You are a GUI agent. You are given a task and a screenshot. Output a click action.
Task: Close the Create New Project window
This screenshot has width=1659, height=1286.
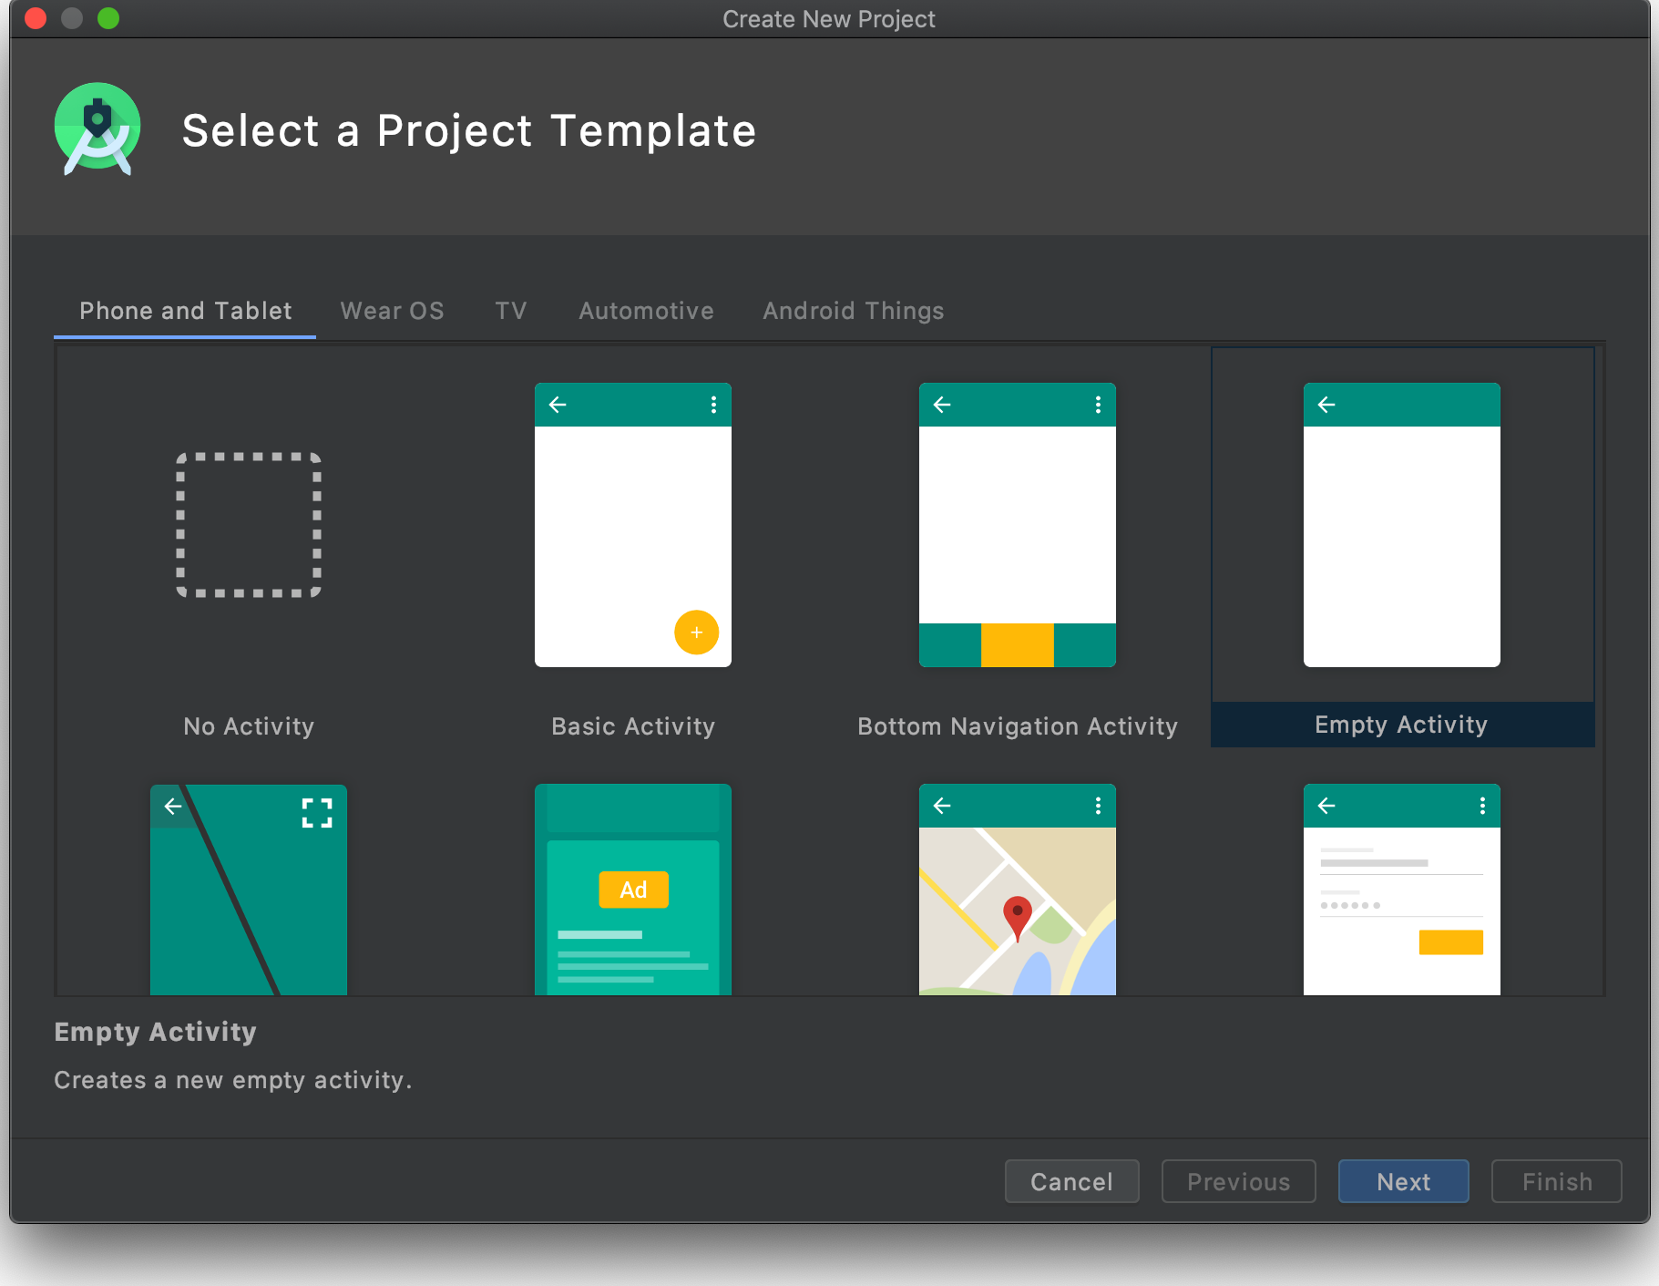(x=36, y=18)
